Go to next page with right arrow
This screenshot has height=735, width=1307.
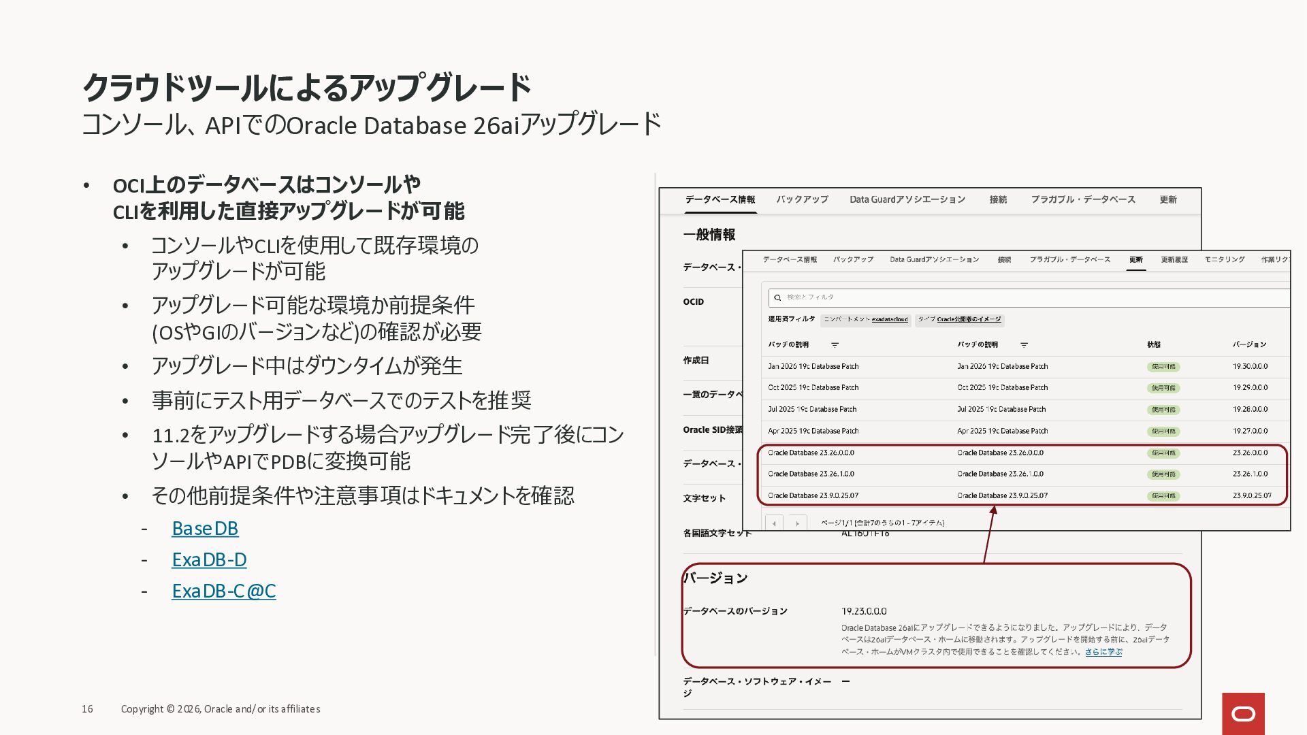(797, 523)
